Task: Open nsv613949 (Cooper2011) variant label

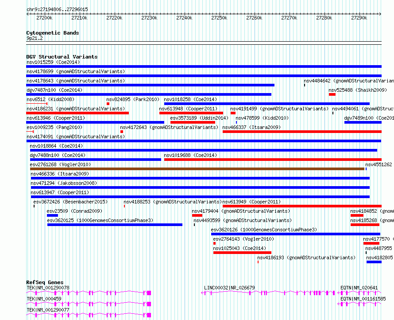Action: 251,202
